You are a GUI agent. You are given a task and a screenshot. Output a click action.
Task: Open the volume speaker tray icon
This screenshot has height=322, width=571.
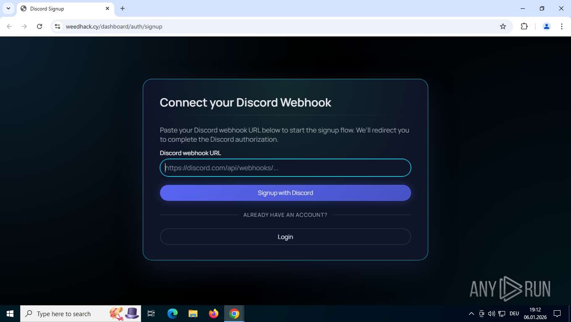click(492, 314)
